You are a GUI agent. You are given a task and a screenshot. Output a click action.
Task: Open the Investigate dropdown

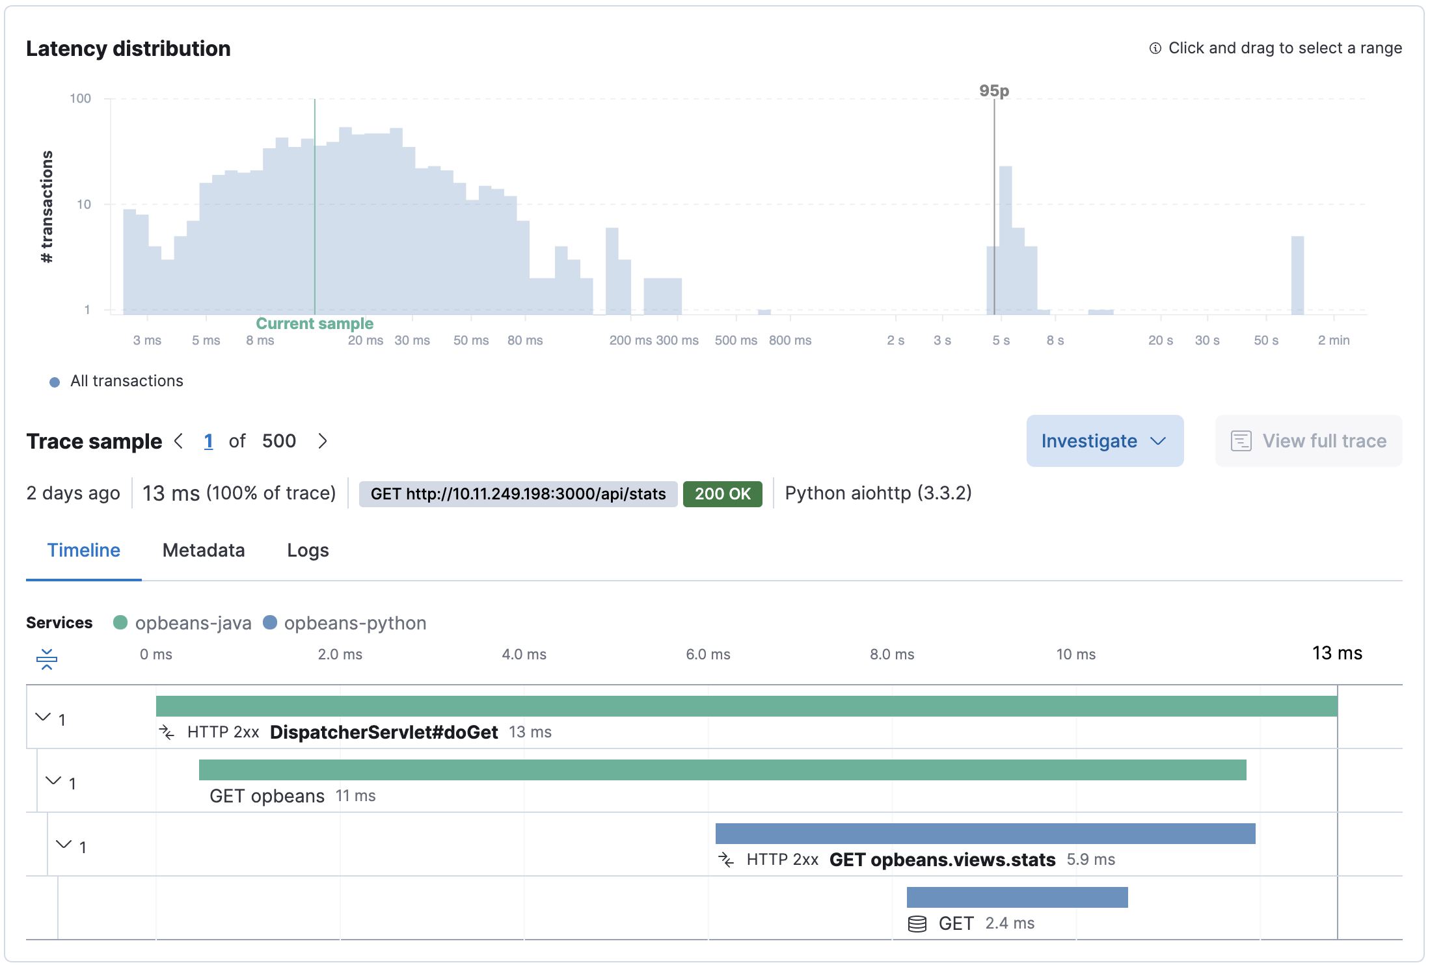click(1104, 440)
